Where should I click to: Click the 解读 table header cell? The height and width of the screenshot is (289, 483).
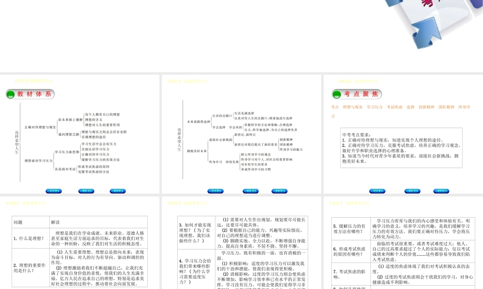99,222
